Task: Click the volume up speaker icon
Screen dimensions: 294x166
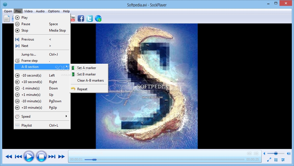Action: pyautogui.click(x=289, y=153)
